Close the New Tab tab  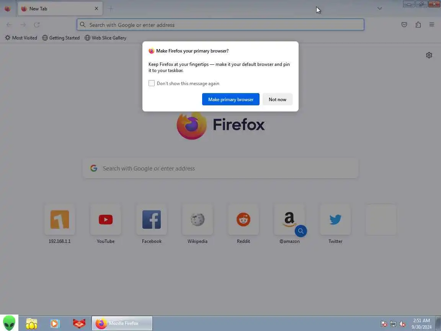click(96, 9)
